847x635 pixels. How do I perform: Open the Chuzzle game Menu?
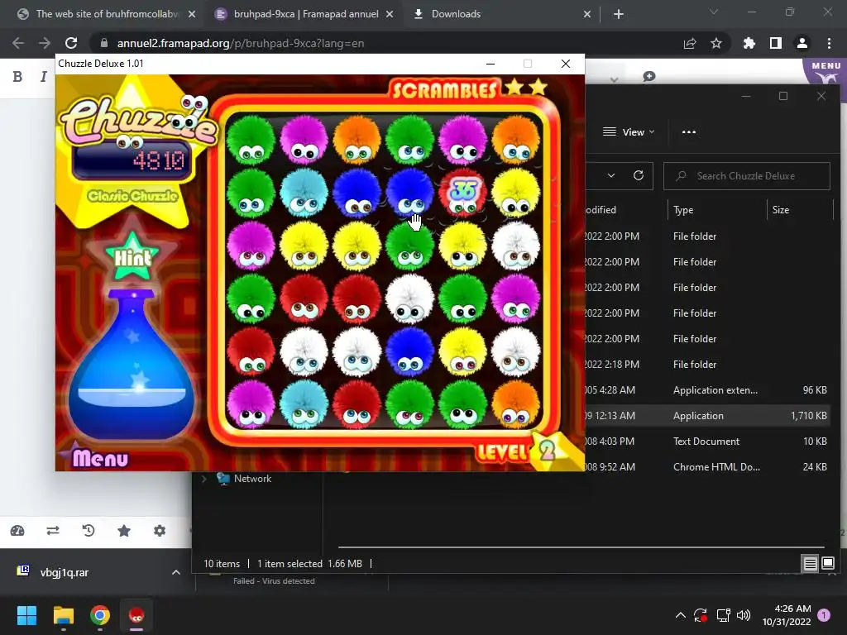[100, 458]
